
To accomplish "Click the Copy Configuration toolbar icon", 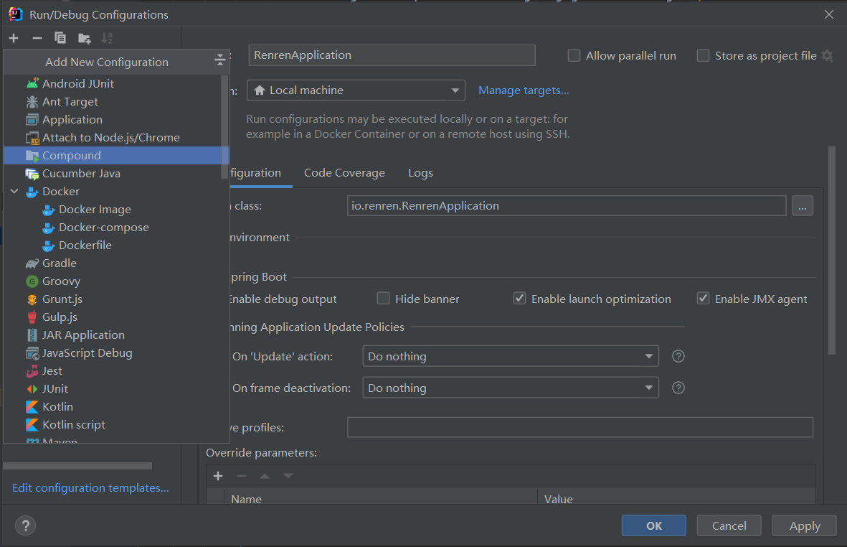I will tap(60, 38).
